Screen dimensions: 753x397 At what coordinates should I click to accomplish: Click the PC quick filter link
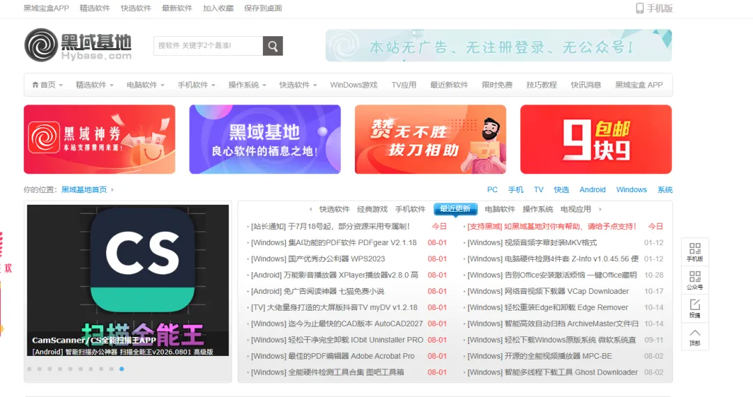492,190
